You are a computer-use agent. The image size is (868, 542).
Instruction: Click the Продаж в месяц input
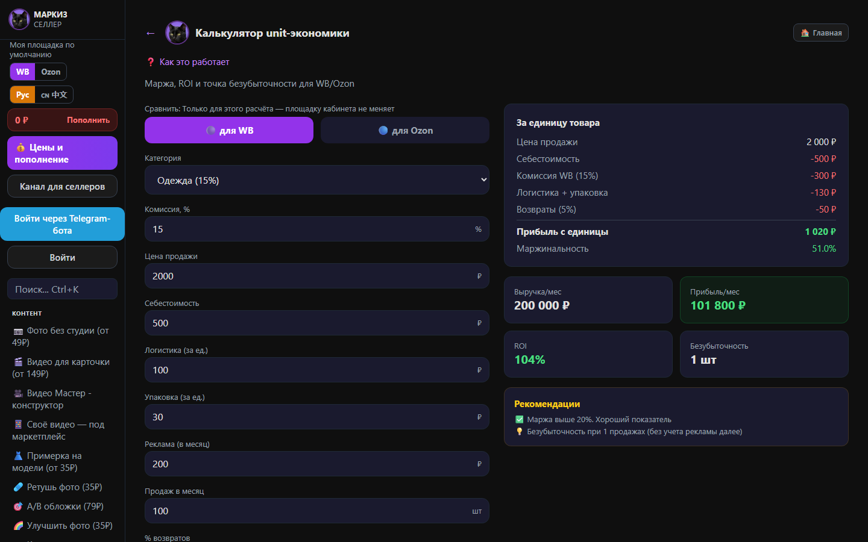317,511
